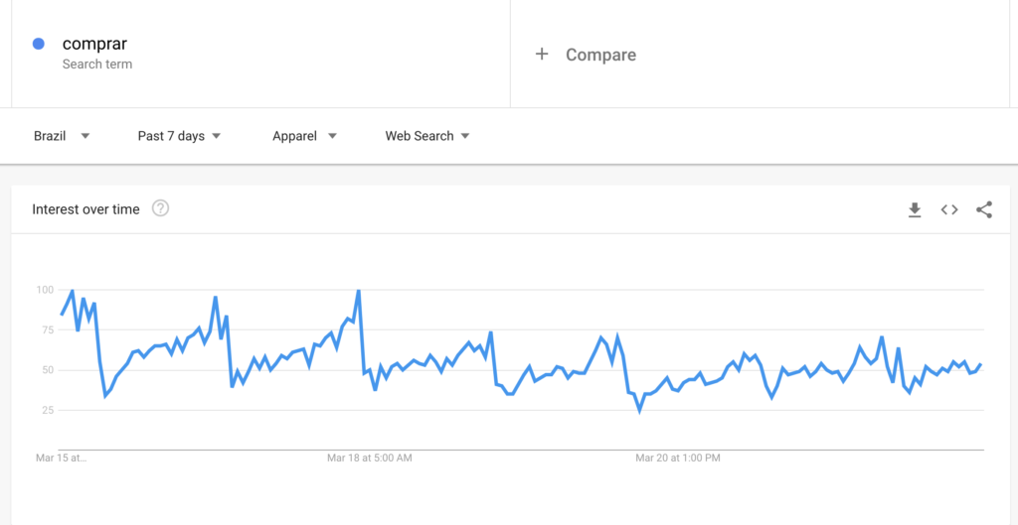Click the blue dot beside comprar

pyautogui.click(x=39, y=44)
